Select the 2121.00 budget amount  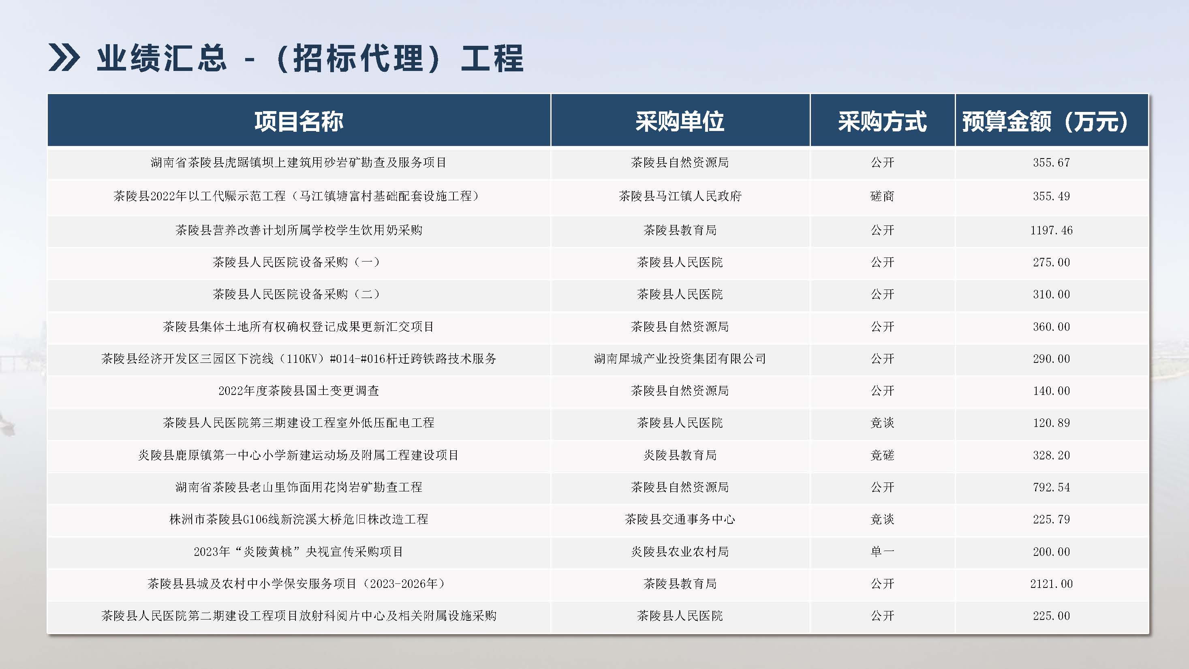(1051, 583)
